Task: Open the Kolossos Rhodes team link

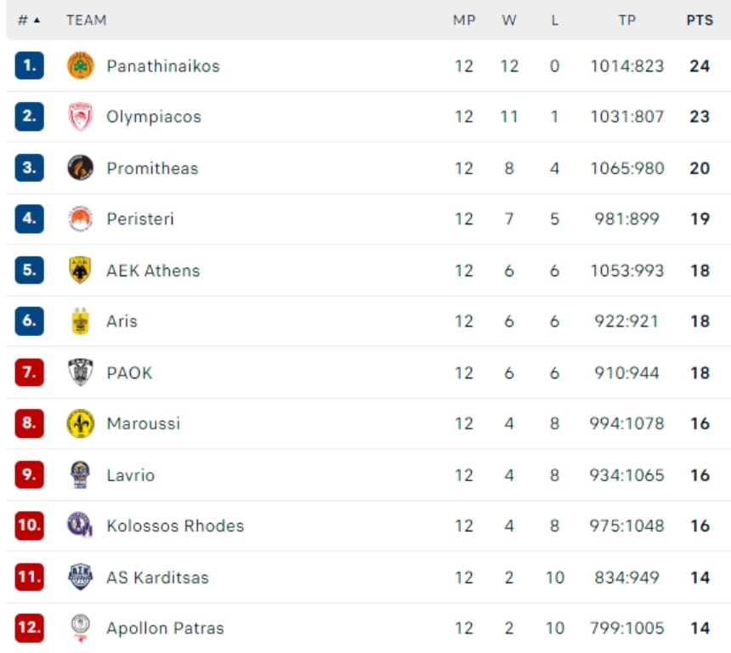Action: (175, 525)
